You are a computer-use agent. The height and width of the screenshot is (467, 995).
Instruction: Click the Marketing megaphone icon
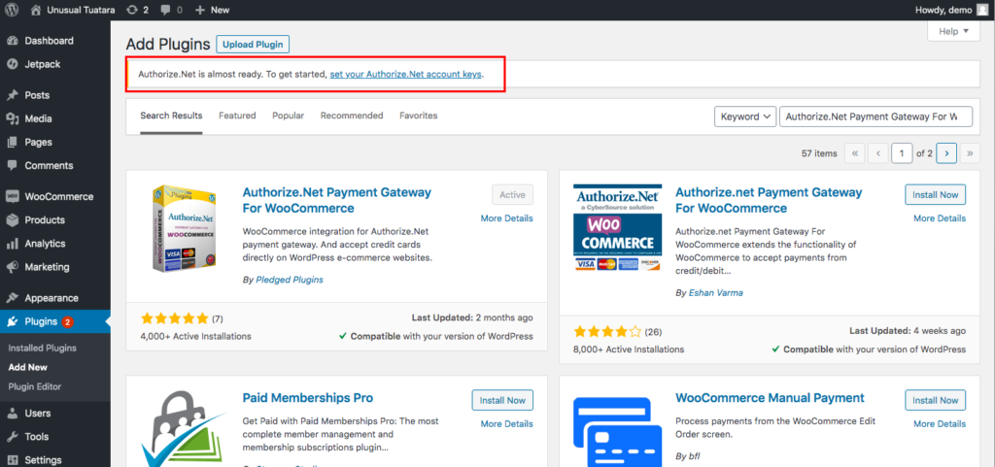tap(12, 267)
